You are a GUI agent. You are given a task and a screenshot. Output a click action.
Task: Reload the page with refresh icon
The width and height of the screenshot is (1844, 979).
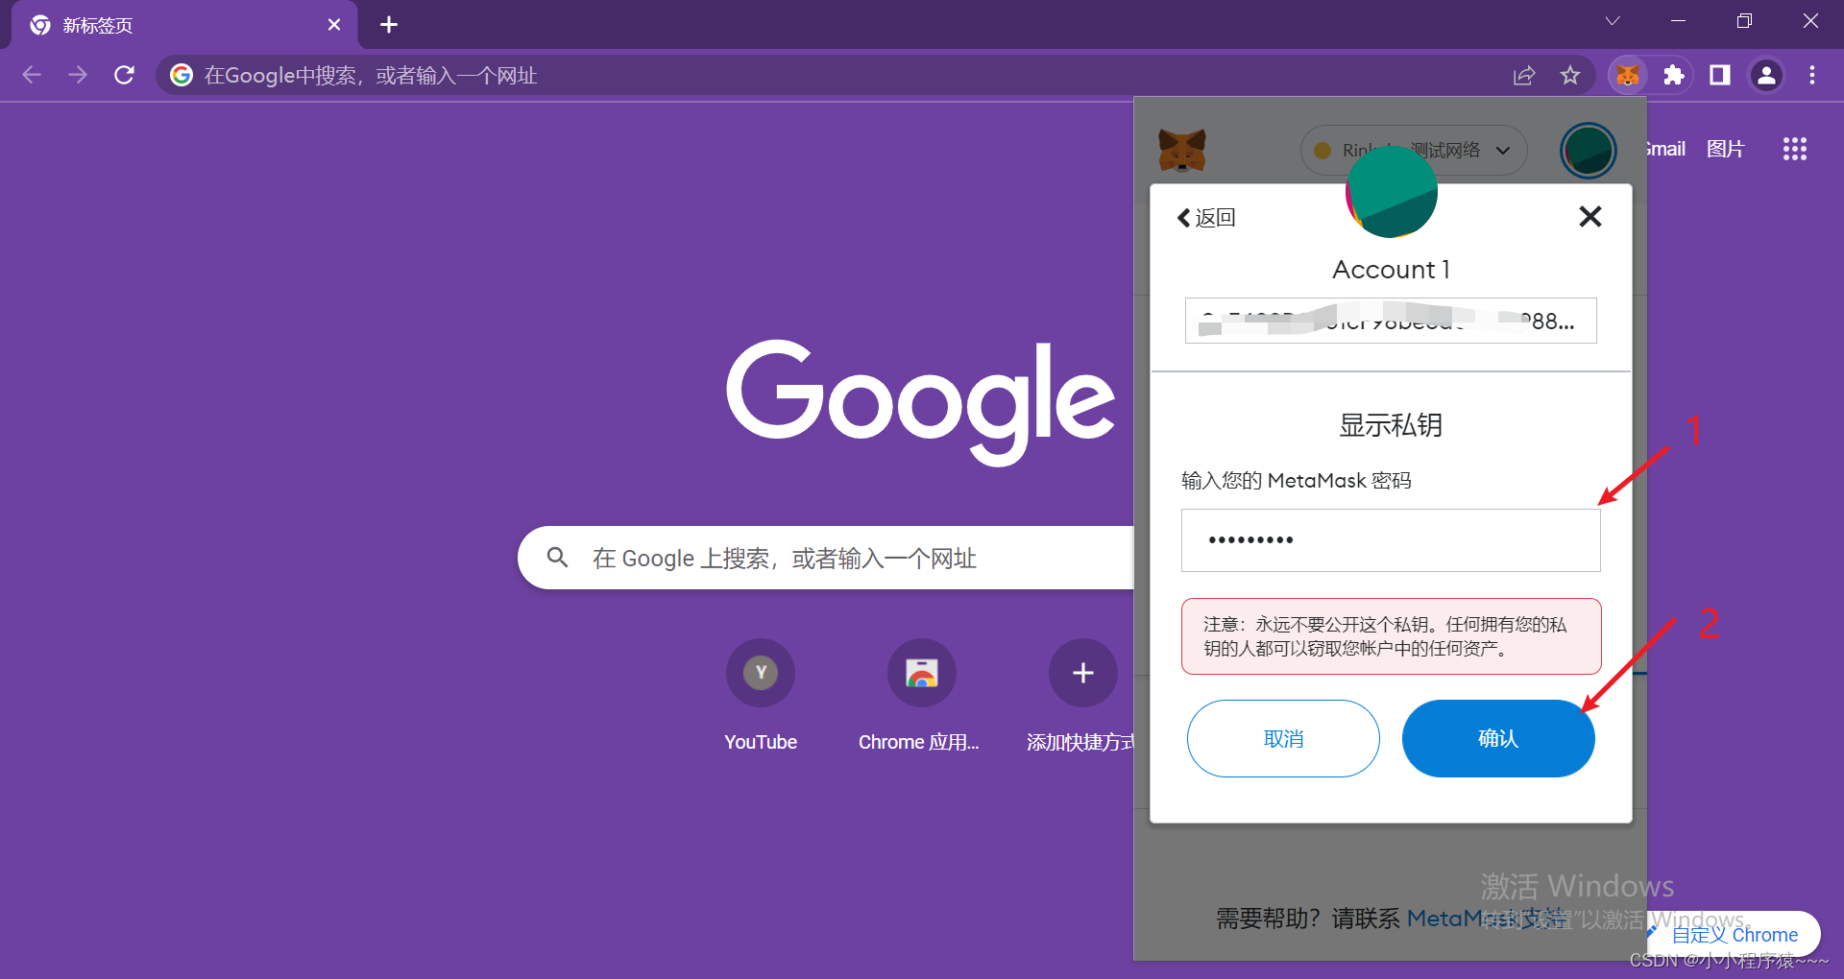(x=124, y=75)
